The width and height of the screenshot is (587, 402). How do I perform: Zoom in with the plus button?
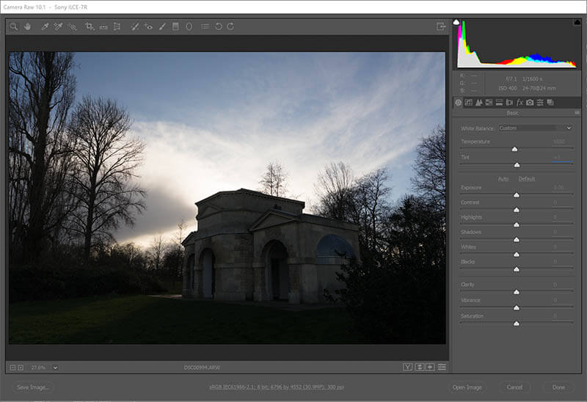point(21,368)
